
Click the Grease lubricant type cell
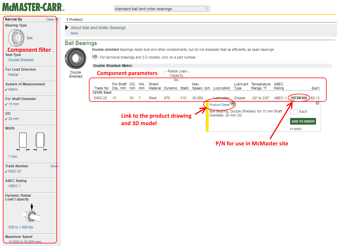[240, 98]
